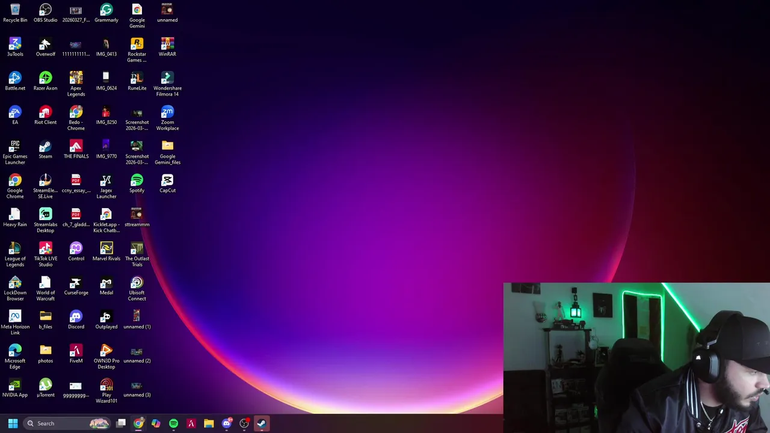The height and width of the screenshot is (433, 770).
Task: Launch the StreamElements SE.Live shortcut
Action: (45, 186)
